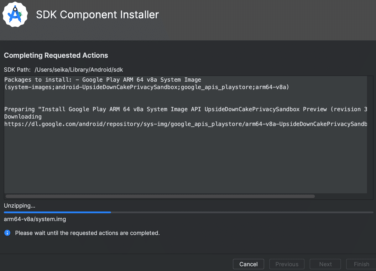Viewport: 376px width, 271px height.
Task: Click the 'Please wait until' message text
Action: point(87,233)
